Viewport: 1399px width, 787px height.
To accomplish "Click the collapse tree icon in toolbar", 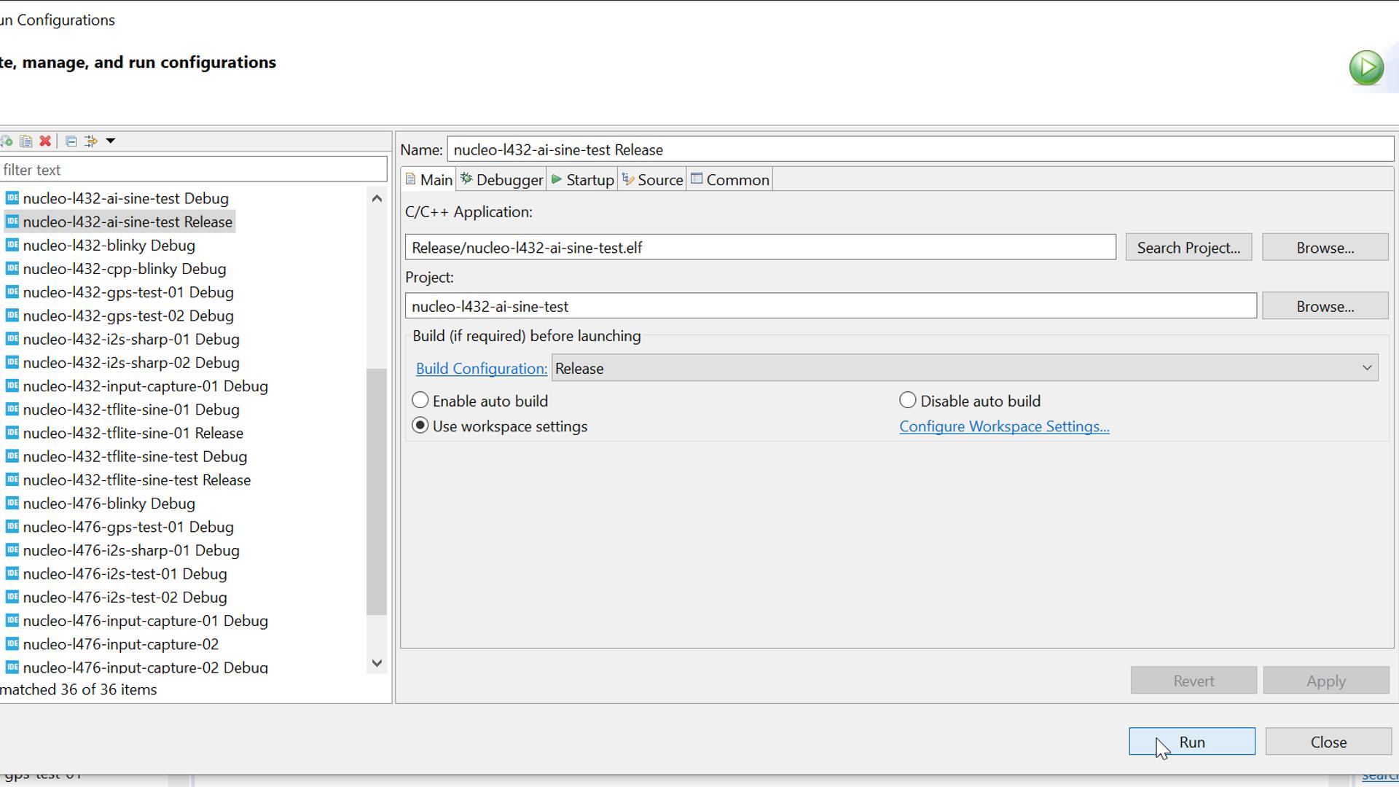I will tap(70, 142).
